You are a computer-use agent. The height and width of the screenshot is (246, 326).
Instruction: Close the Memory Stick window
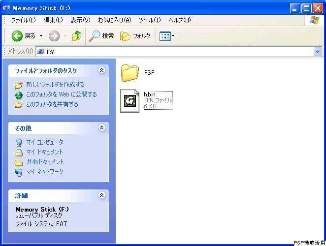click(318, 8)
